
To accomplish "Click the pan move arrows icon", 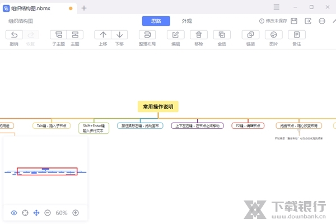I will pyautogui.click(x=36, y=213).
